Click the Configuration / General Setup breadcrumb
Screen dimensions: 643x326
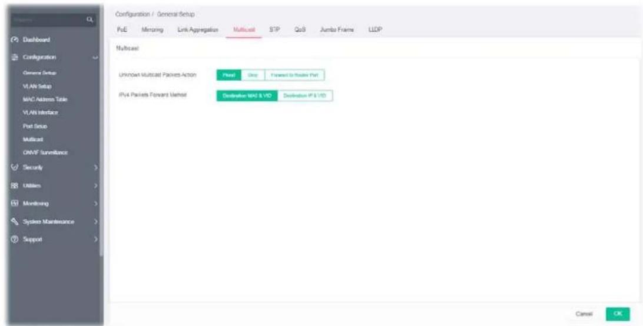155,14
